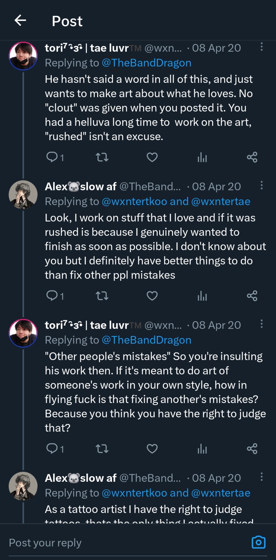Like the first tori reply about "clout"

[152, 157]
